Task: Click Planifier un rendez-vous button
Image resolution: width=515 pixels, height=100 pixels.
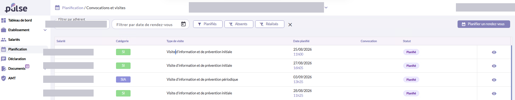Action: 484,24
